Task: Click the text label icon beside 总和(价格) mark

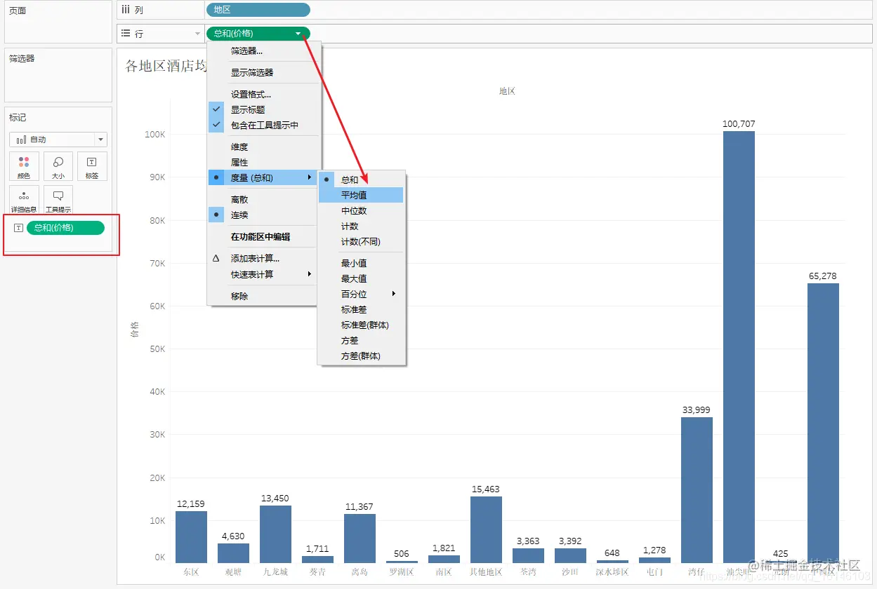Action: pos(18,228)
